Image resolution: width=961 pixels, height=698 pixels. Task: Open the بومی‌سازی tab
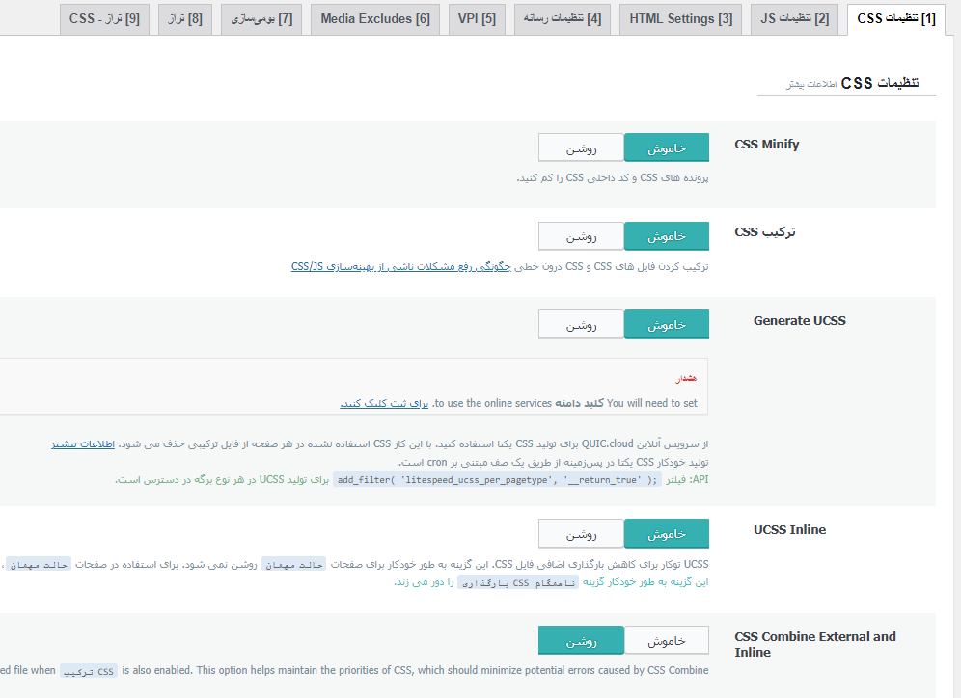[x=261, y=18]
